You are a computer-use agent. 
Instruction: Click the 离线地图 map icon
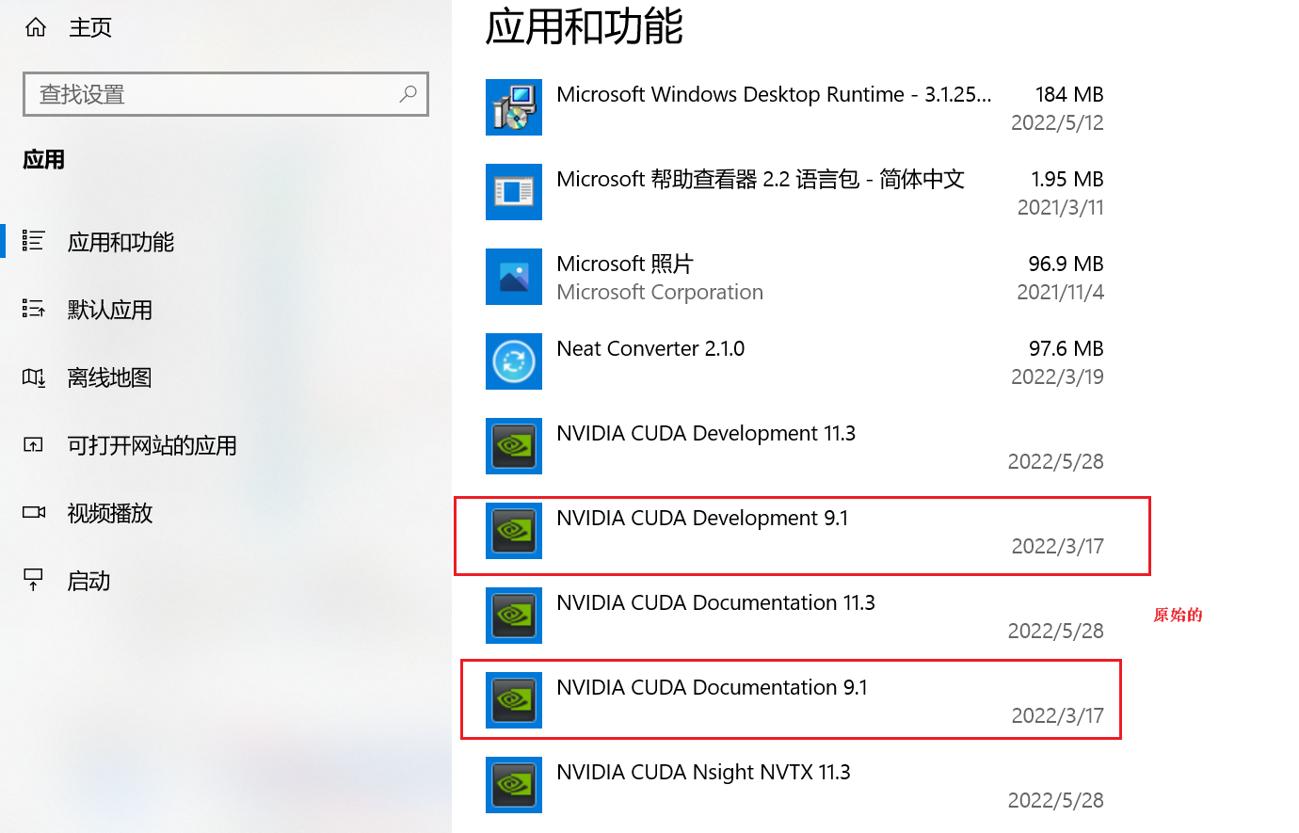(x=34, y=377)
